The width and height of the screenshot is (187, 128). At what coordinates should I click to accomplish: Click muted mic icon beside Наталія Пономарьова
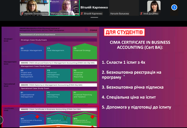22,14
